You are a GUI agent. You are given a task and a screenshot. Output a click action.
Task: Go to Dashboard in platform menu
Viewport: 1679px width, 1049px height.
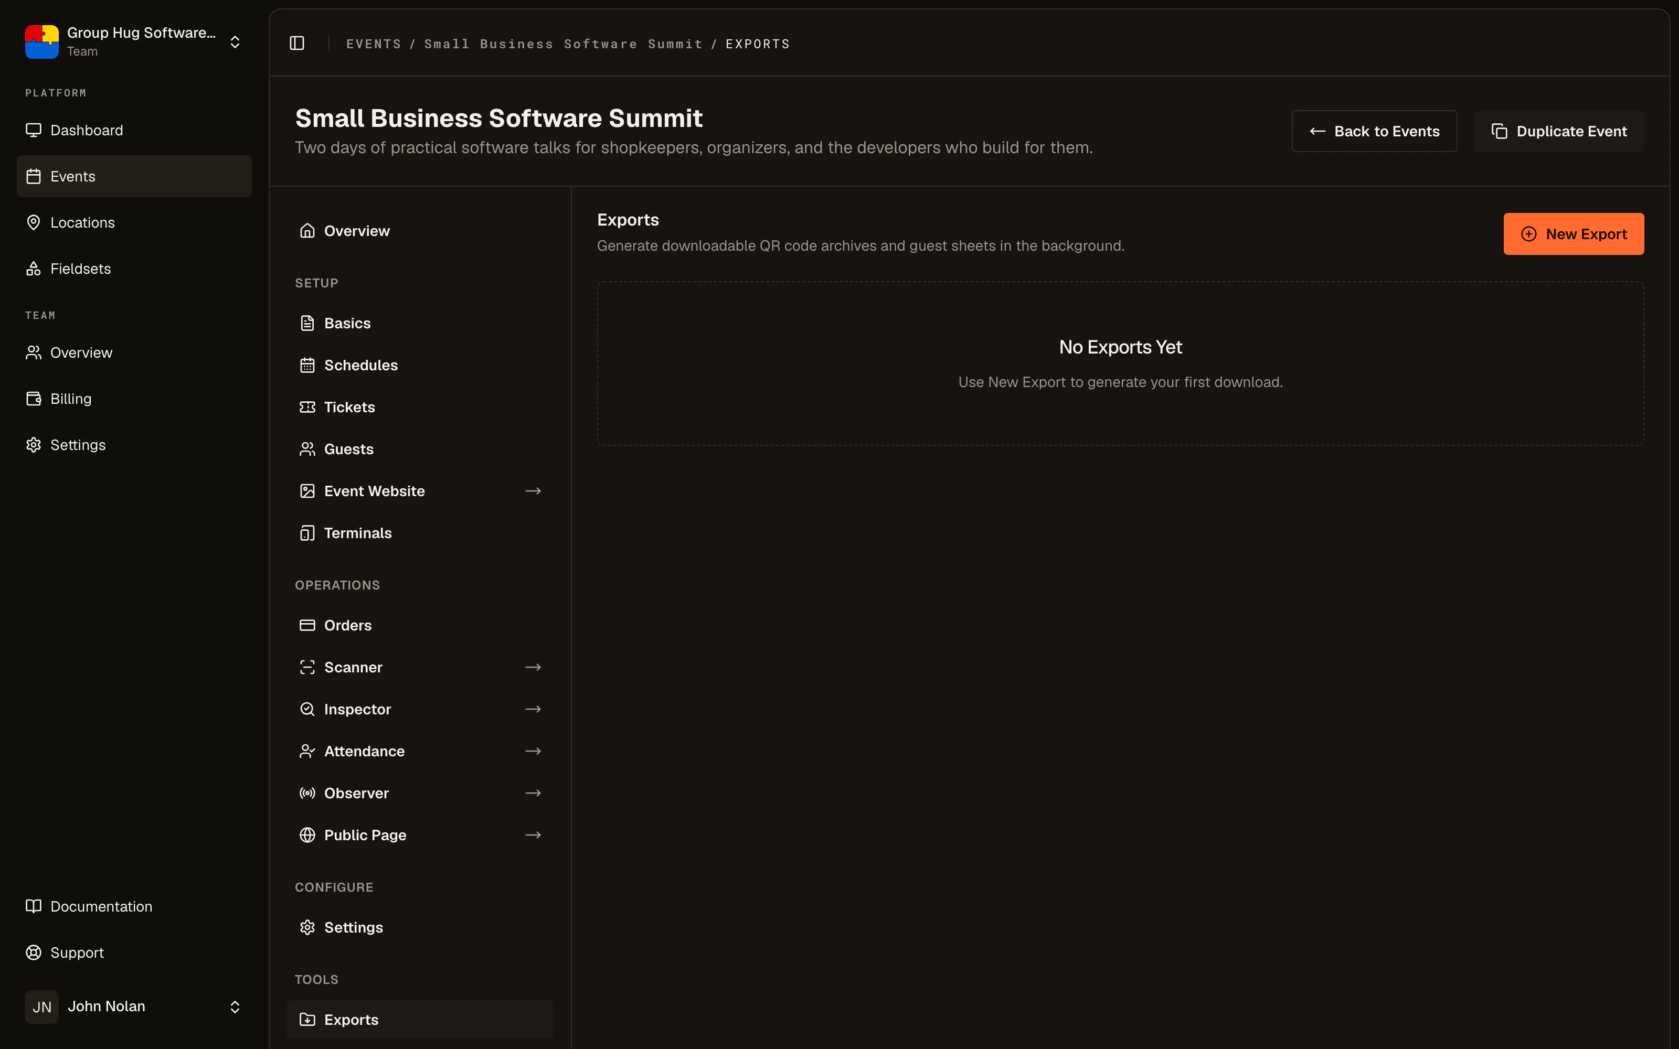[134, 130]
